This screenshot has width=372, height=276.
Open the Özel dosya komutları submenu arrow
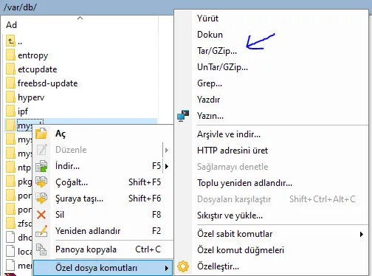pos(167,268)
